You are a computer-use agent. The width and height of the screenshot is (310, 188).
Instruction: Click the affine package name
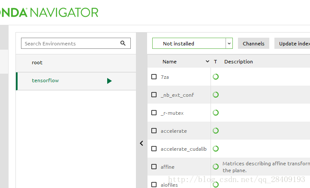tap(168, 167)
